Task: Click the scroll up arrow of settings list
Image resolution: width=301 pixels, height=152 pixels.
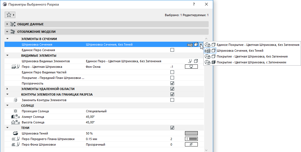Action: (206, 39)
